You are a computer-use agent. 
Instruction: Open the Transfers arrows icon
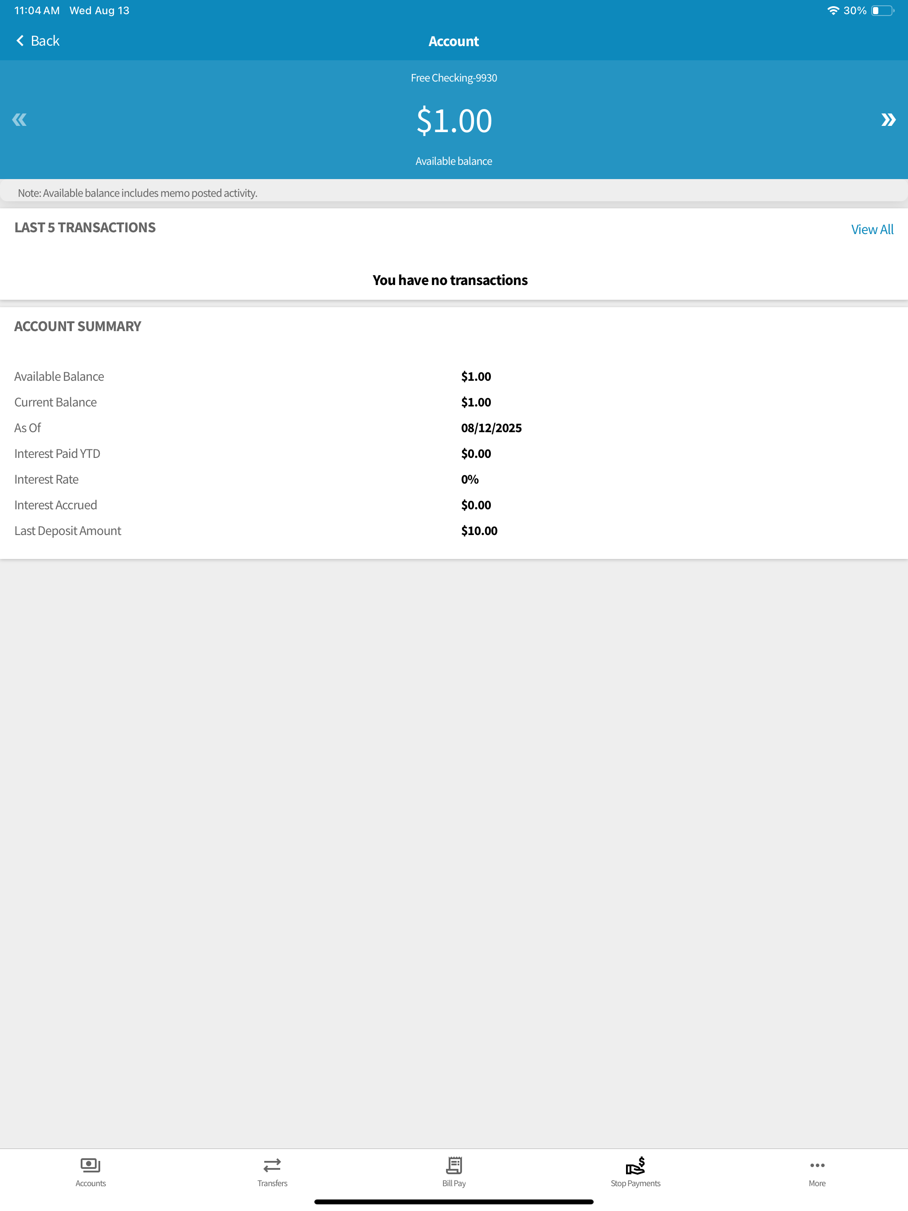click(272, 1165)
